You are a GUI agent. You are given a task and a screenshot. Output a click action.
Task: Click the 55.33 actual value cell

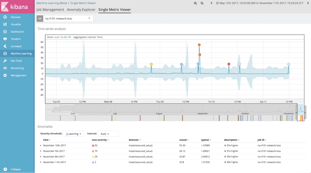183,146
